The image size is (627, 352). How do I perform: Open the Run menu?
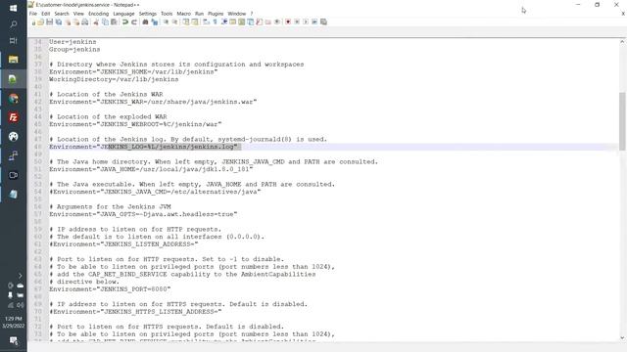pos(199,14)
